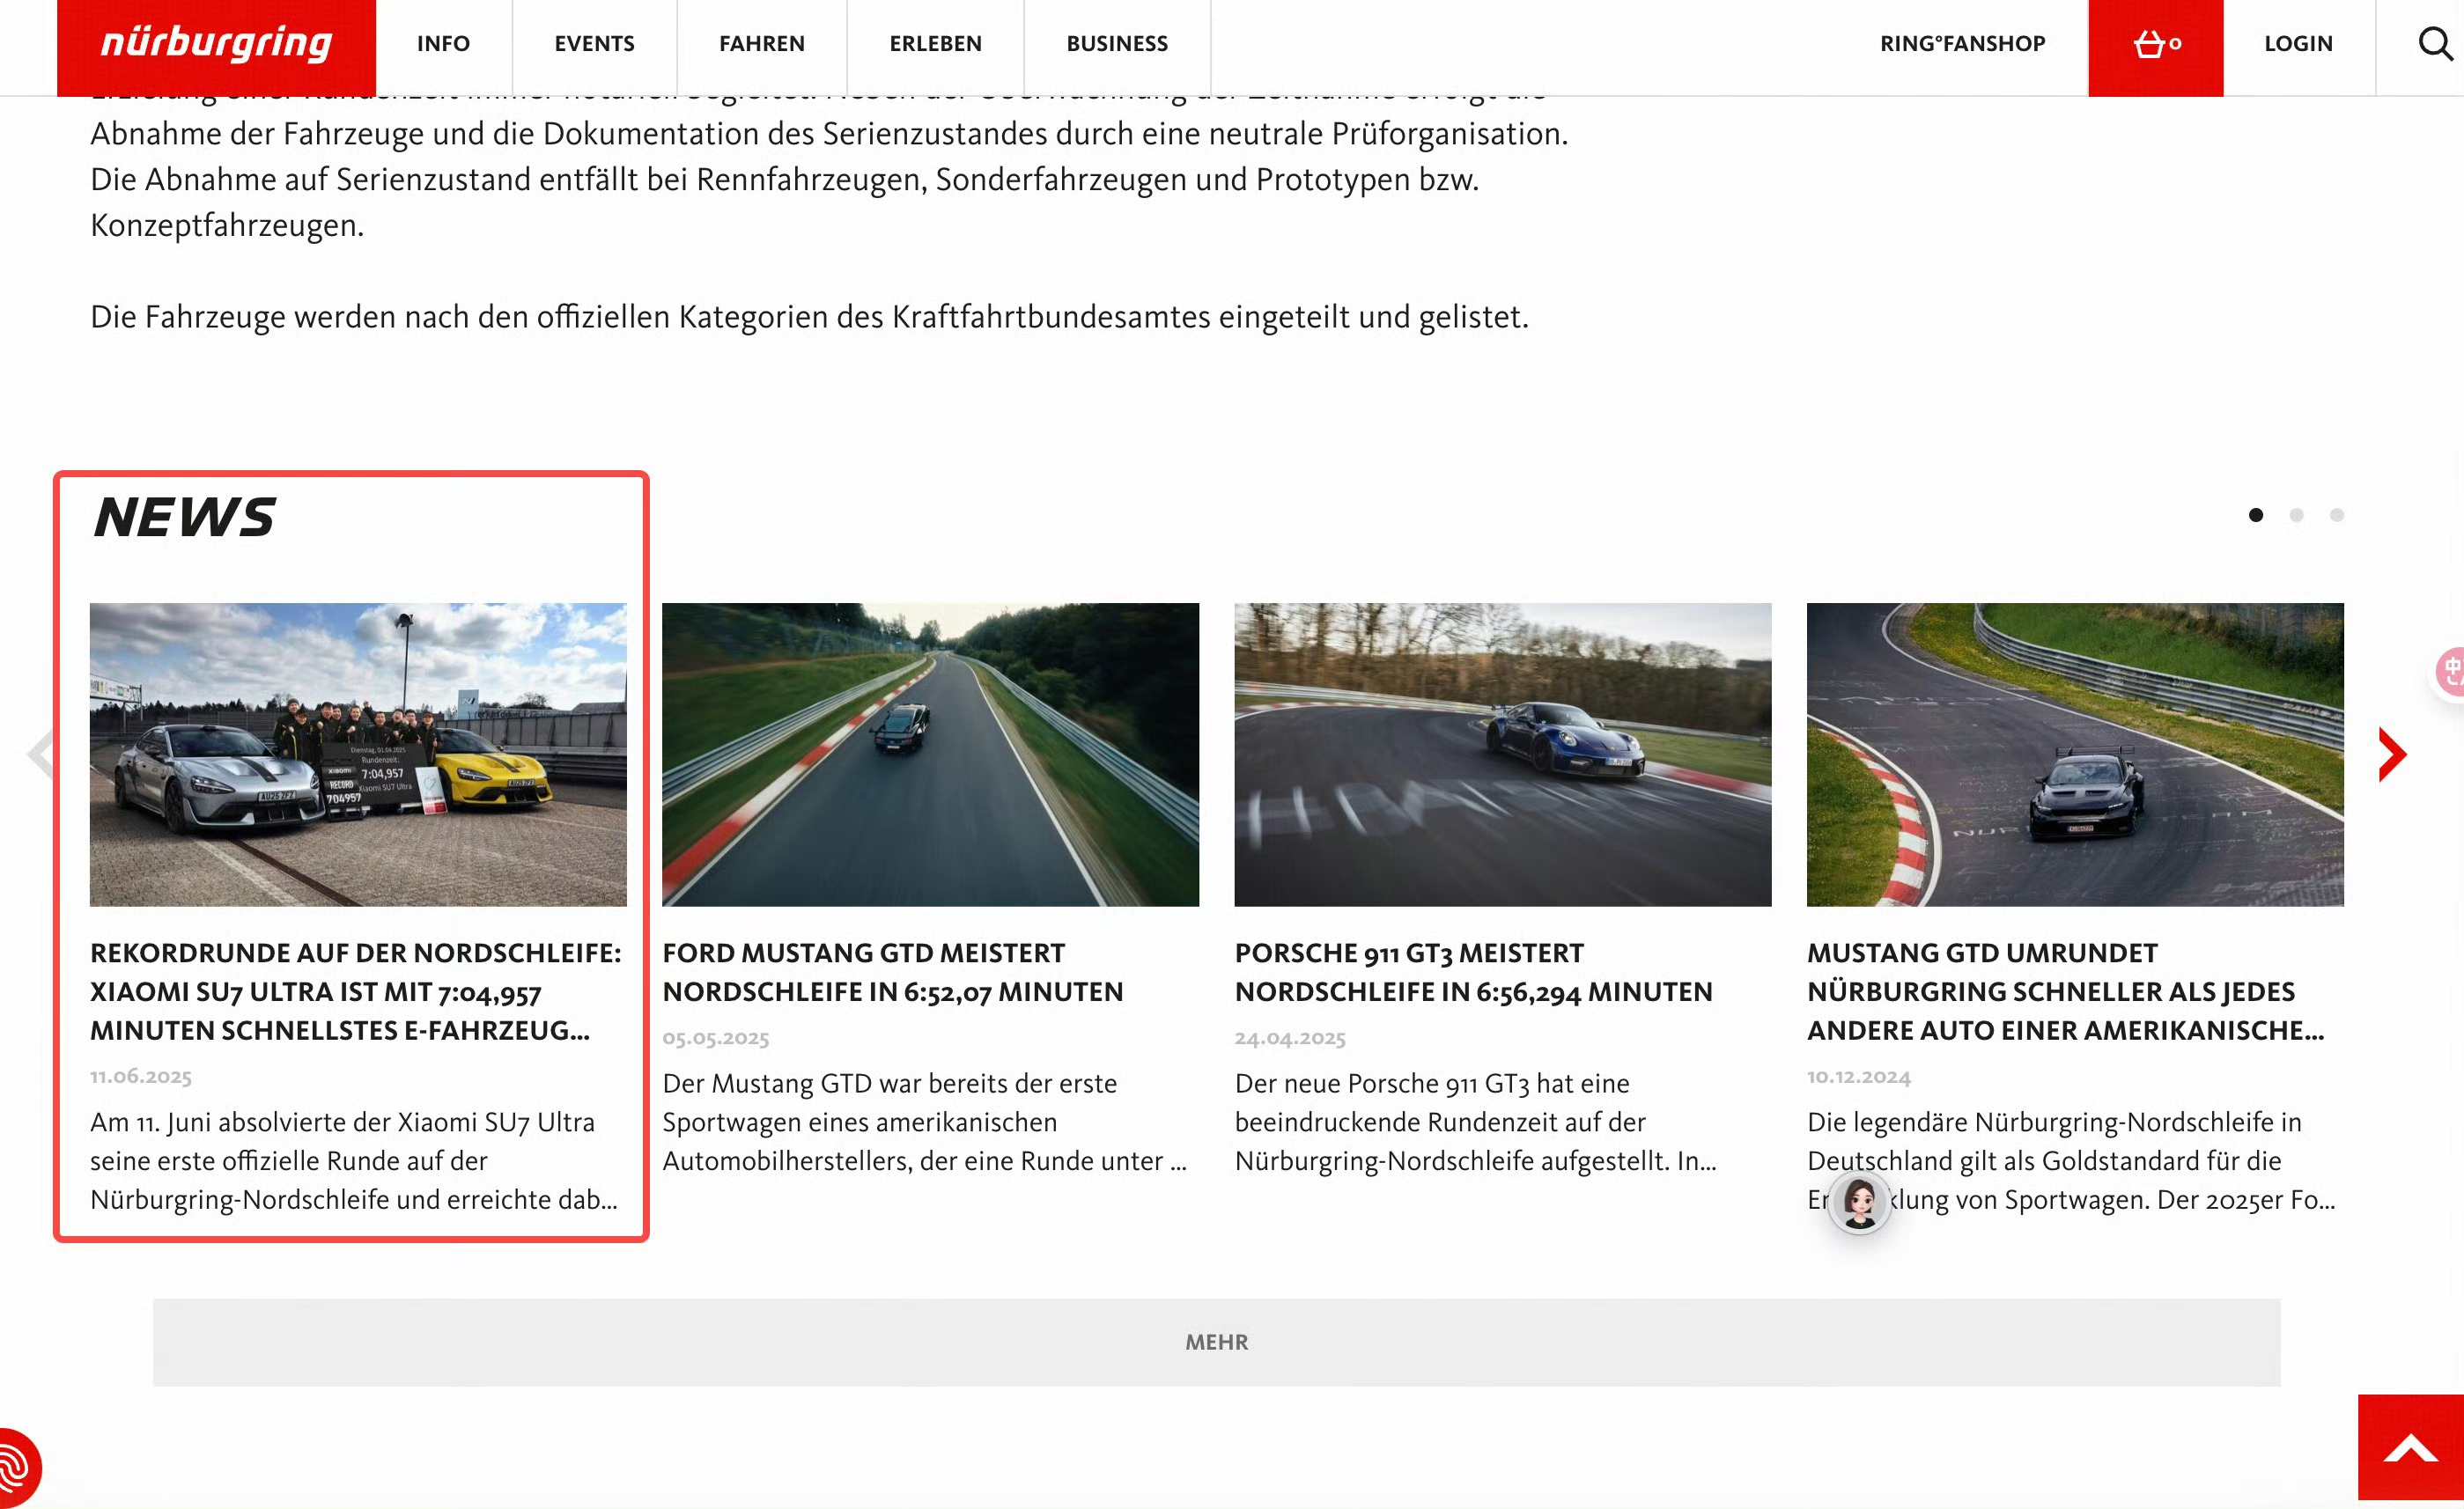
Task: Click teaser text 'Der Mustang GTD war bereits'
Action: (x=924, y=1122)
